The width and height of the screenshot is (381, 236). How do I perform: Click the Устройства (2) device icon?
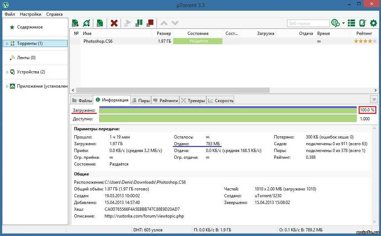coord(12,72)
